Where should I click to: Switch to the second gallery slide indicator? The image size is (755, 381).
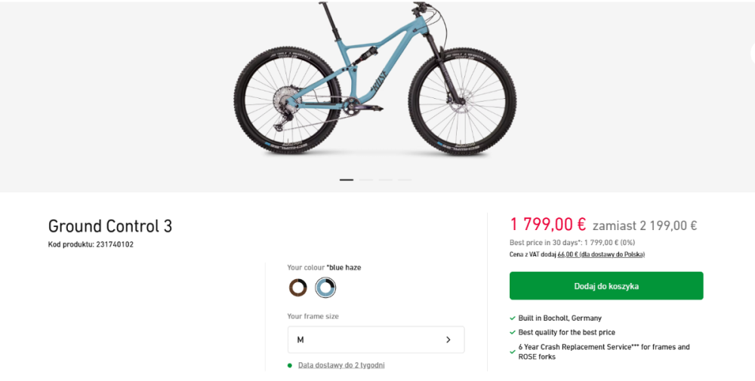(x=366, y=180)
